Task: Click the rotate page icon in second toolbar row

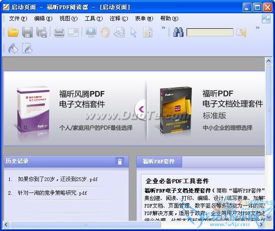Action: [x=13, y=48]
